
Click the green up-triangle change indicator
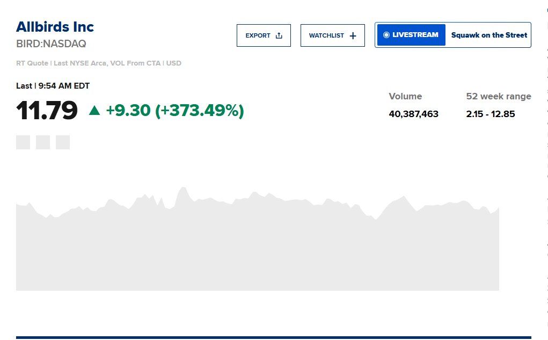pyautogui.click(x=94, y=111)
